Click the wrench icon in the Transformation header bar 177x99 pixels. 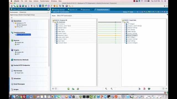pyautogui.click(x=162, y=12)
